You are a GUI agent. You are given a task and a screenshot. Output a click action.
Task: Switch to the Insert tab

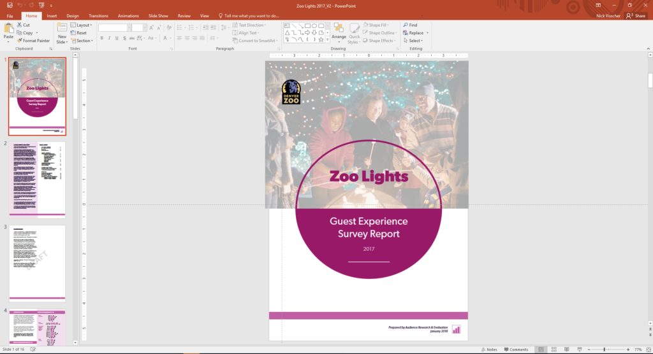(52, 16)
